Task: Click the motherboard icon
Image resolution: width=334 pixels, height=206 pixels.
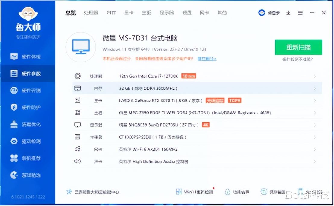Action: [77, 112]
